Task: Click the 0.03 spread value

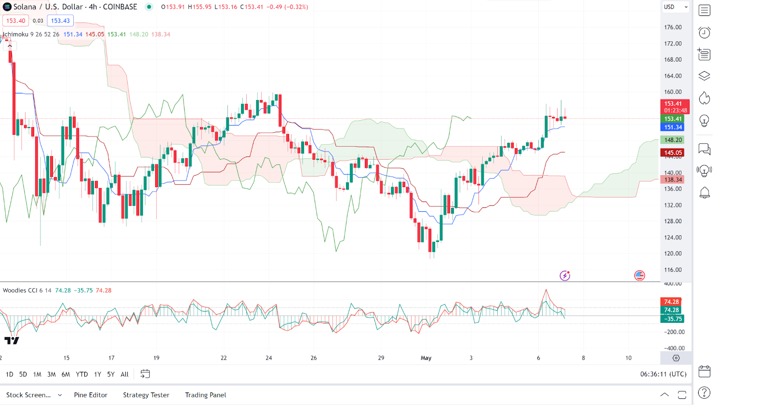Action: (38, 21)
